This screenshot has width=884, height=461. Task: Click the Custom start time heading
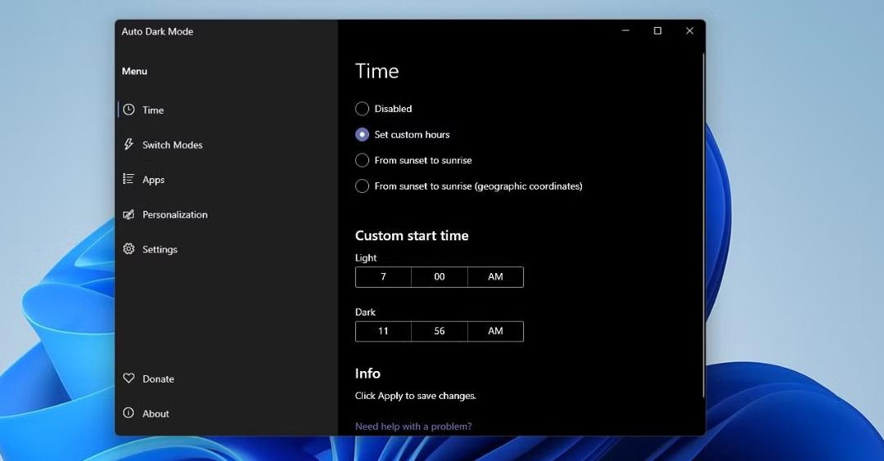pos(412,236)
